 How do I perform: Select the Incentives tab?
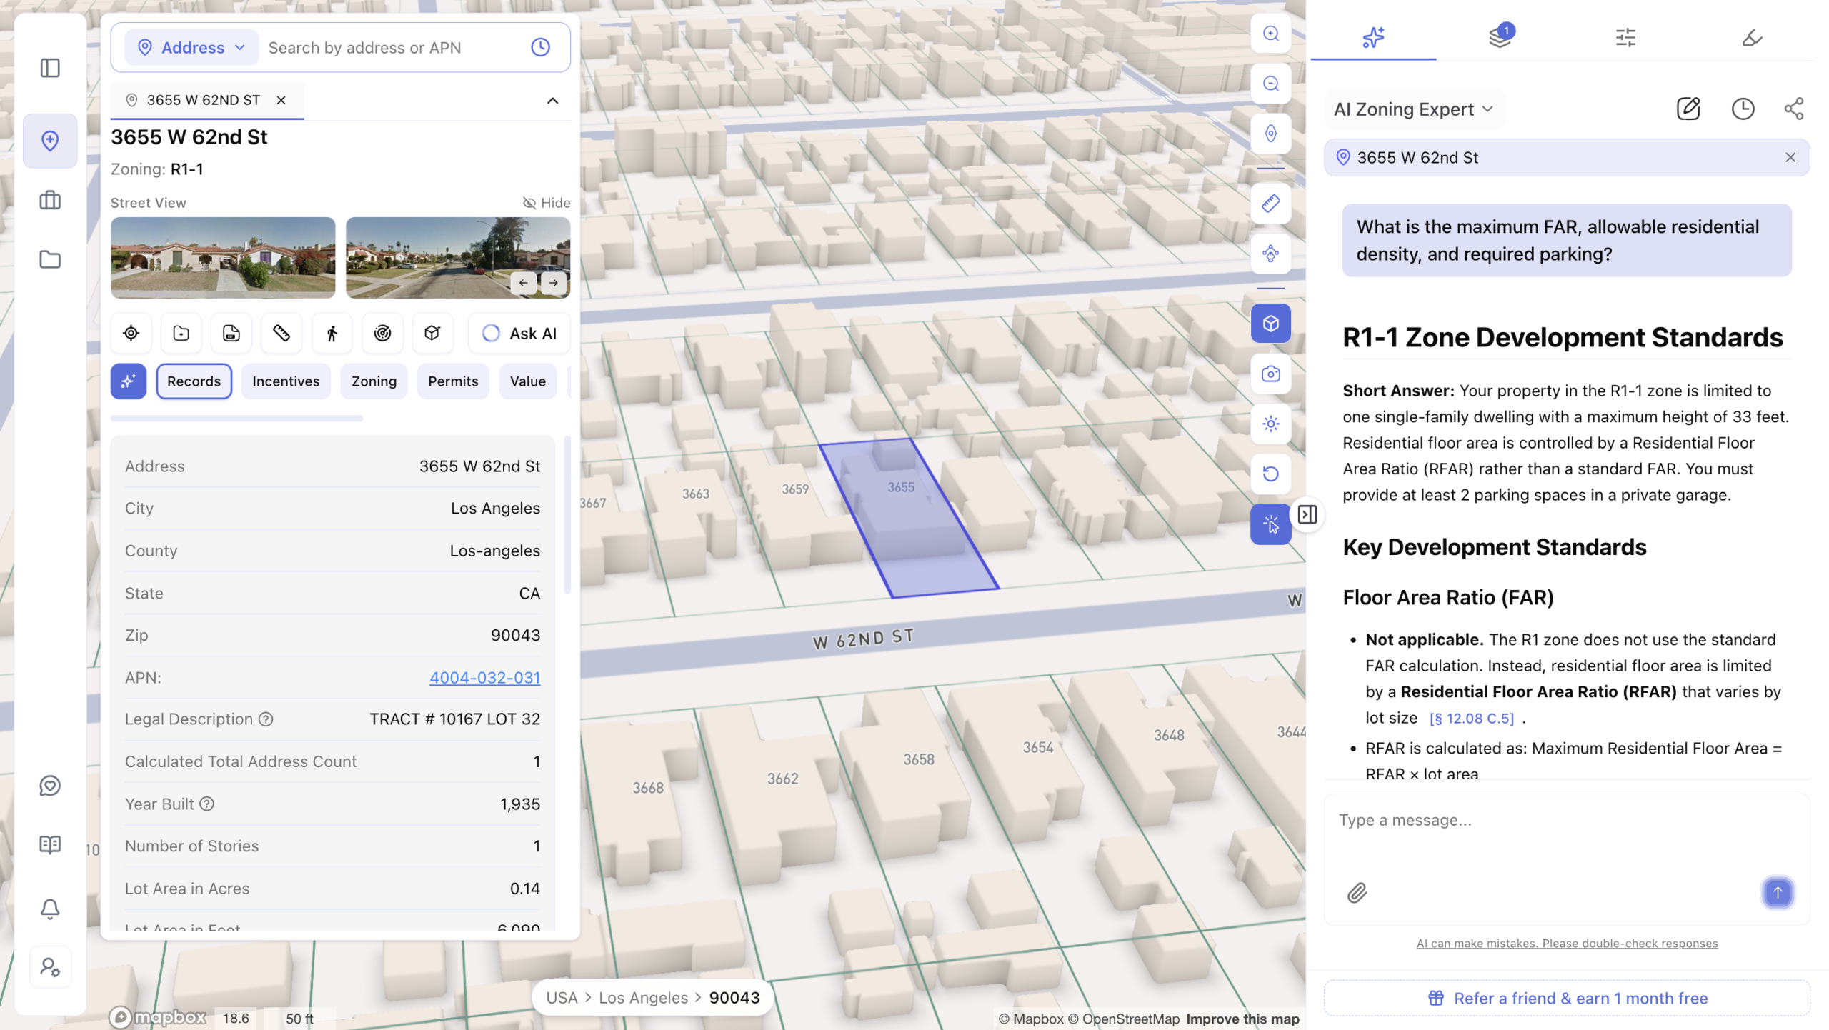coord(286,381)
